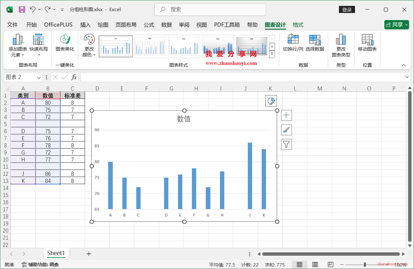This screenshot has width=414, height=269.
Task: Enable the chart styles brush button
Action: tap(286, 130)
